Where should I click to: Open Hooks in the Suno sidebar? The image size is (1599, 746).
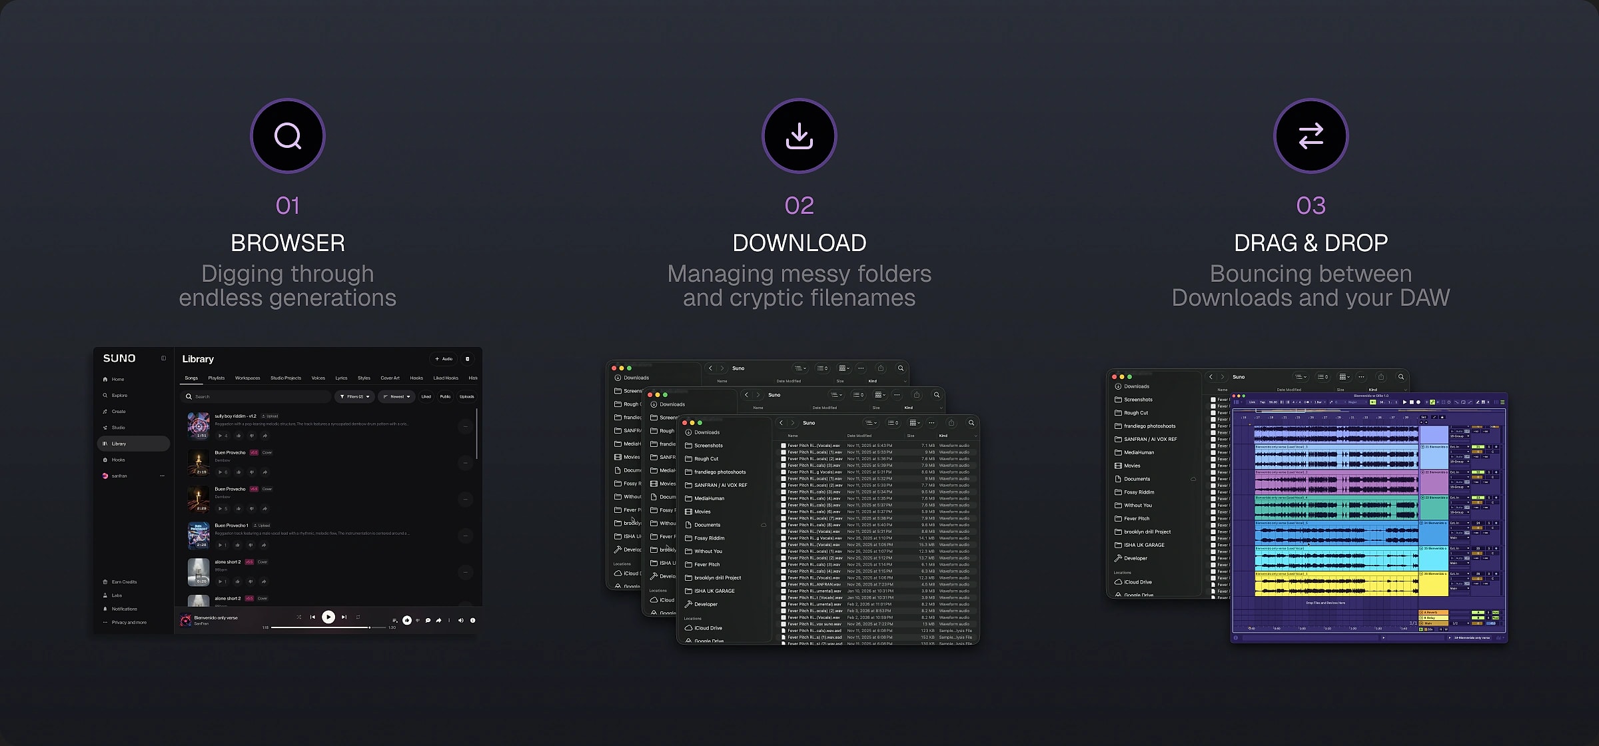click(115, 460)
